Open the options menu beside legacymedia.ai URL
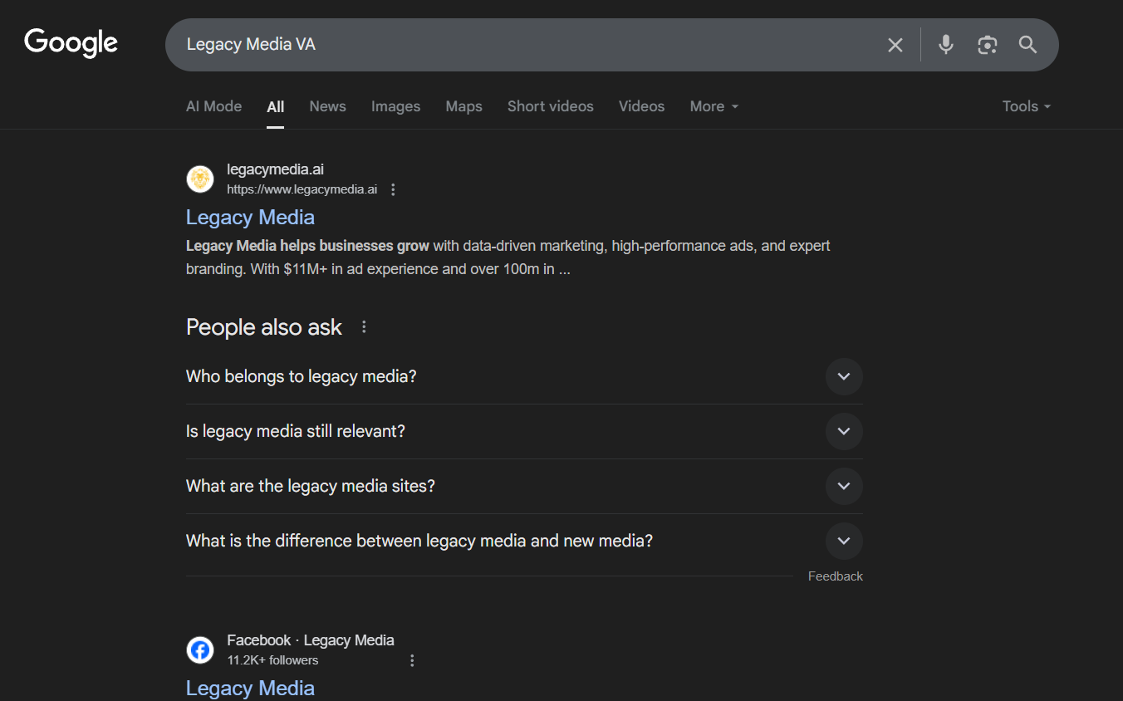 [393, 189]
